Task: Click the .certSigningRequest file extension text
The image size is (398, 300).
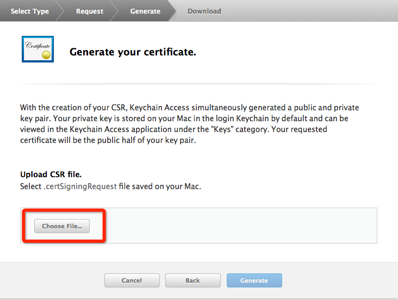Action: click(80, 187)
